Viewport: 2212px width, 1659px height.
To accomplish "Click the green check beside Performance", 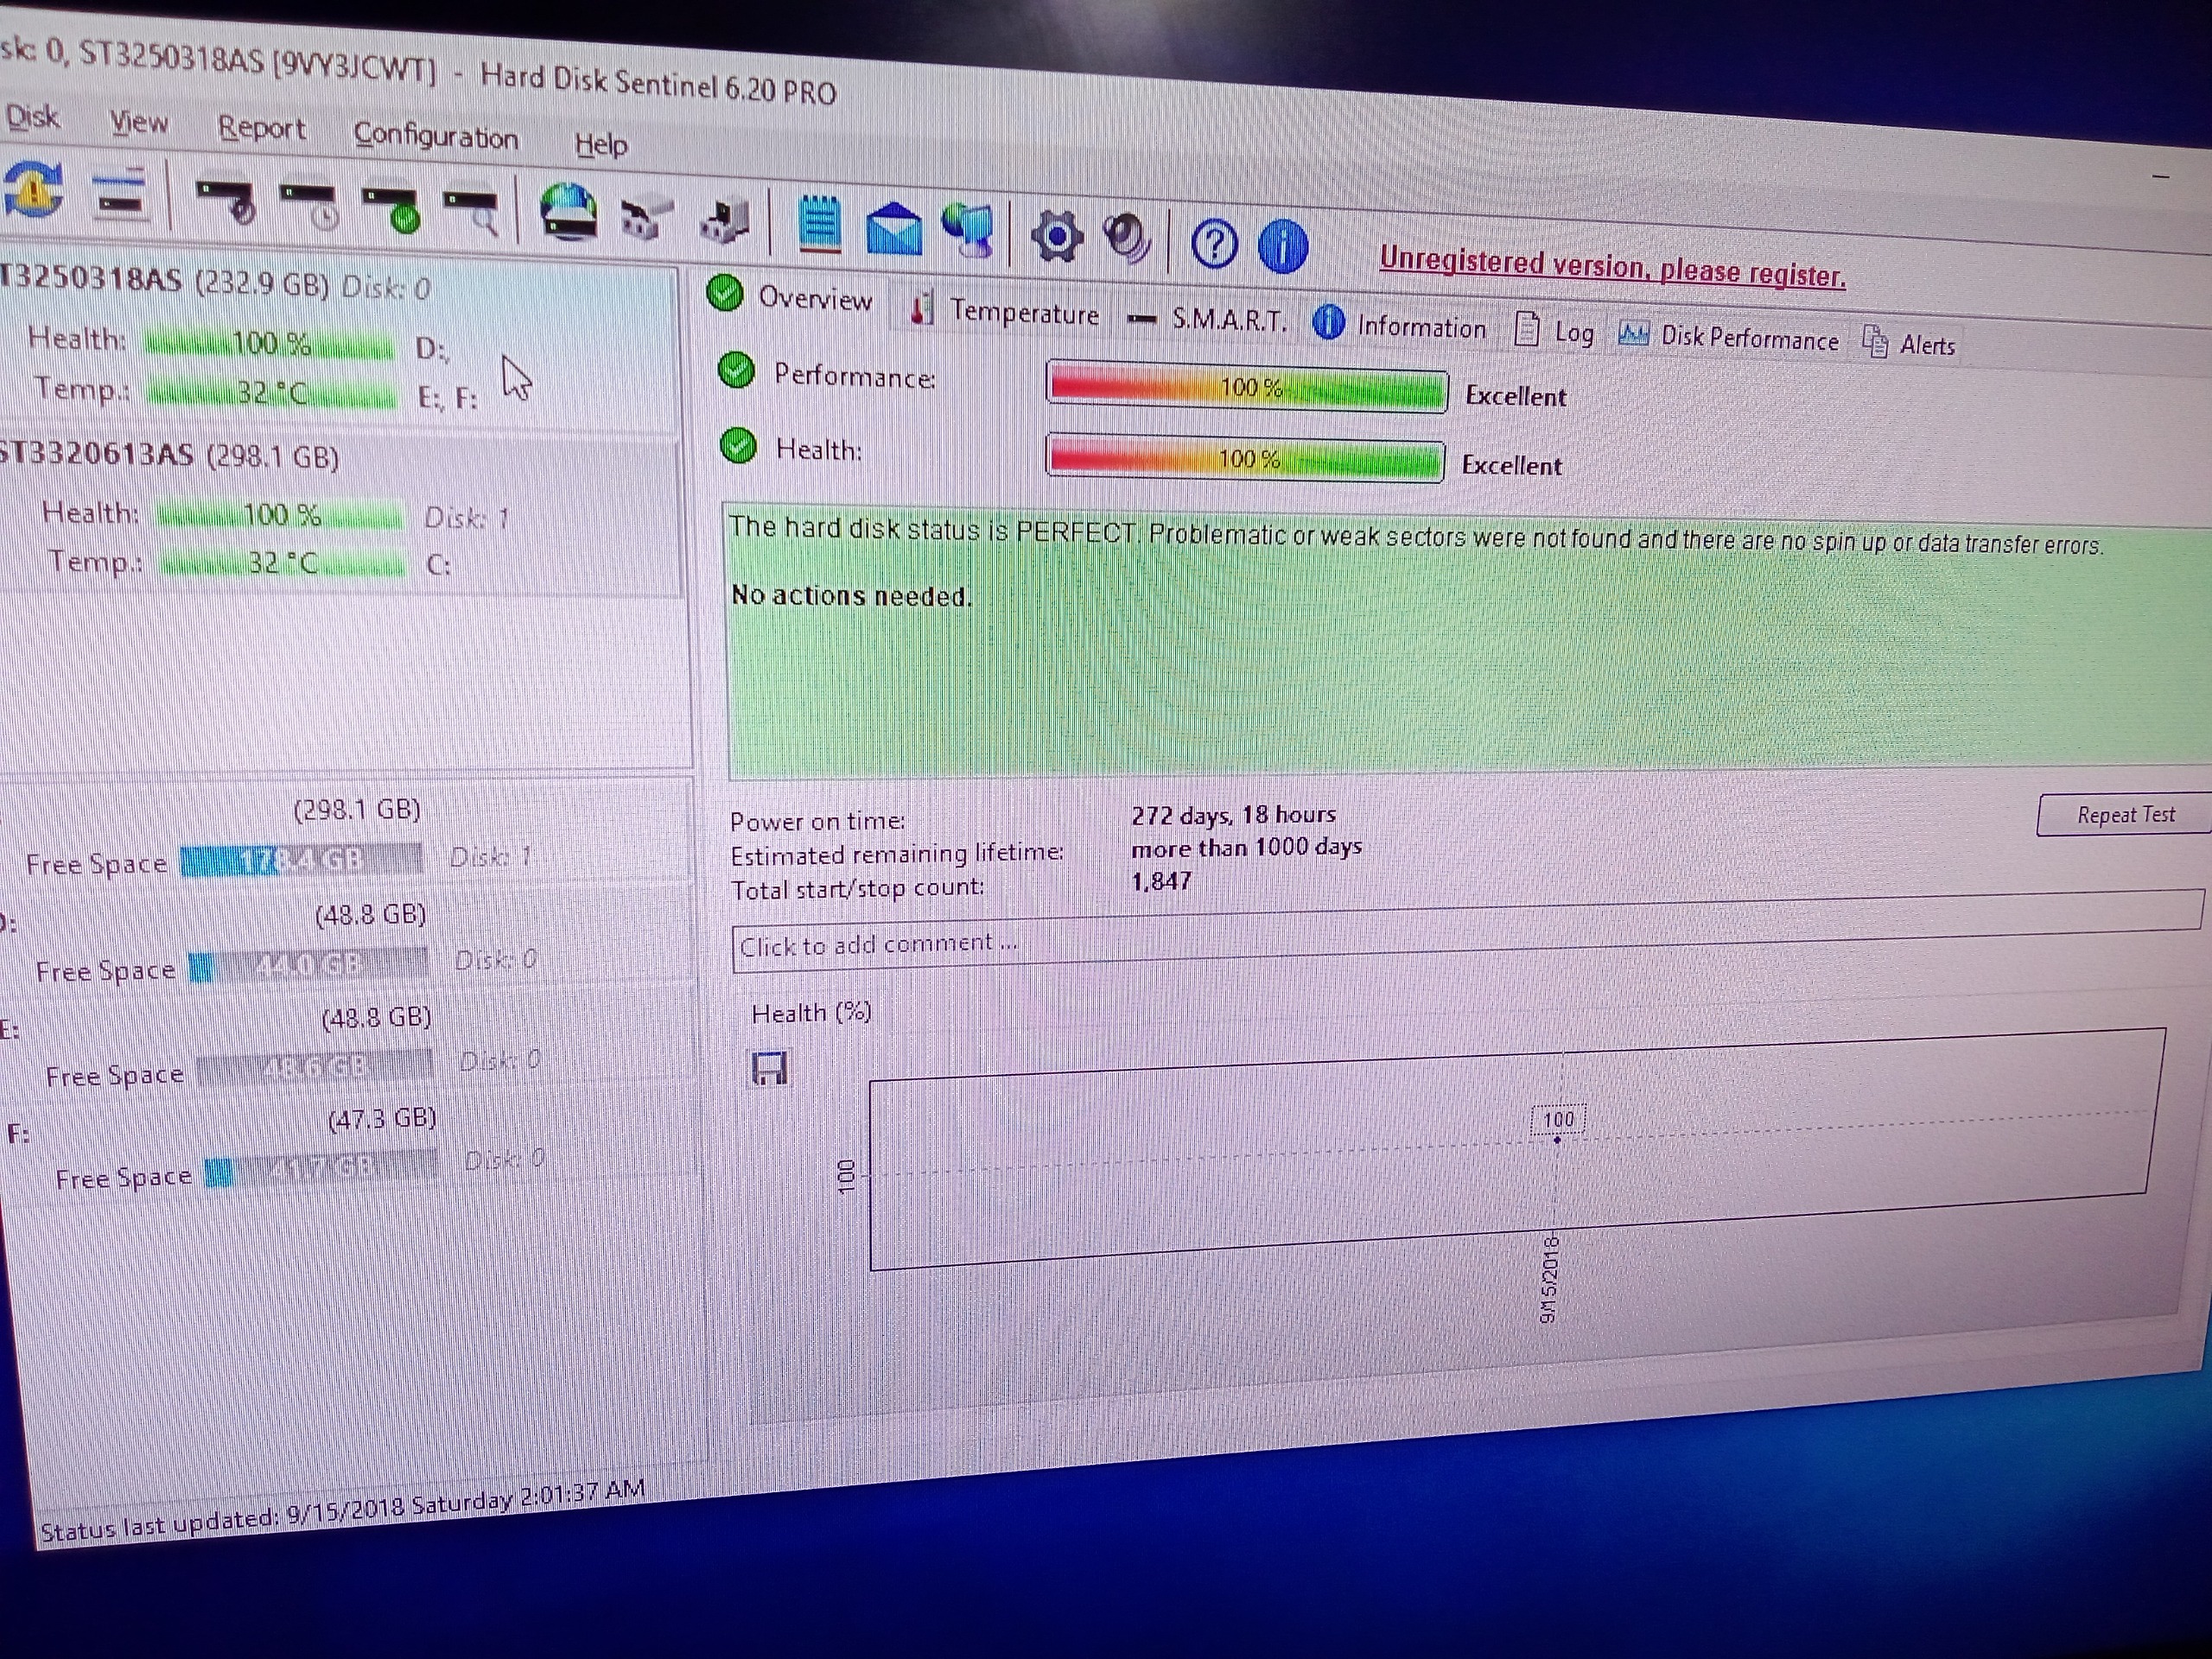I will point(736,370).
